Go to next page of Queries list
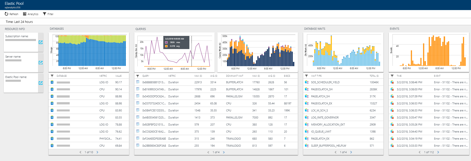This screenshot has width=471, height=161. pyautogui.click(x=224, y=152)
